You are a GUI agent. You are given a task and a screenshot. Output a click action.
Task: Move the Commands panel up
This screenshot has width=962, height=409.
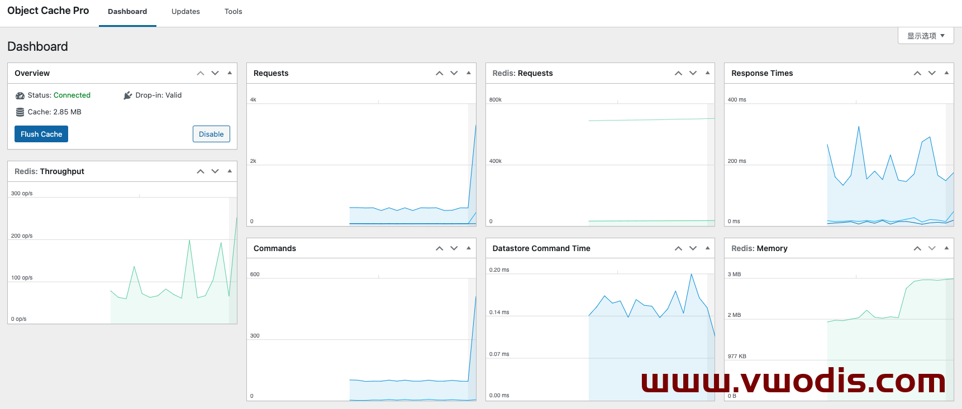pos(440,248)
